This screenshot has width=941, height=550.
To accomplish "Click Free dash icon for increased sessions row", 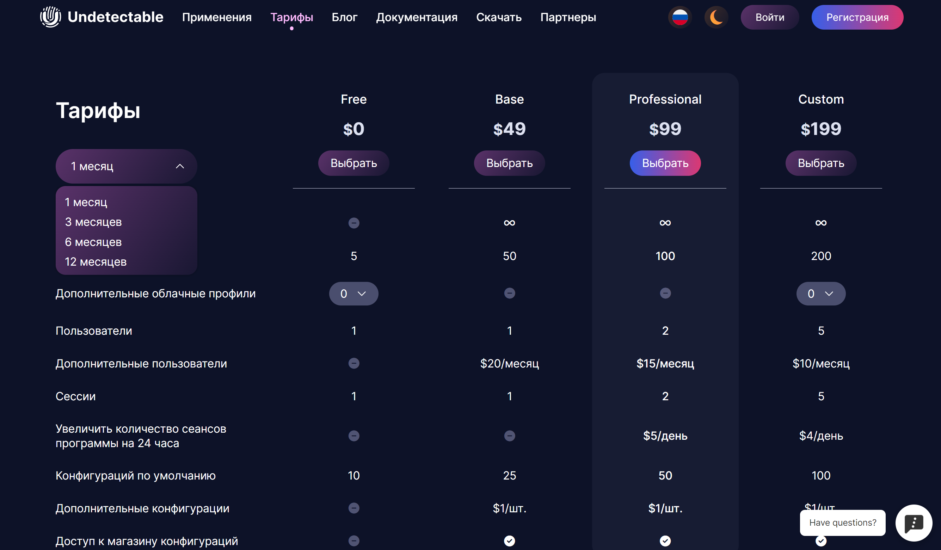I will 353,436.
